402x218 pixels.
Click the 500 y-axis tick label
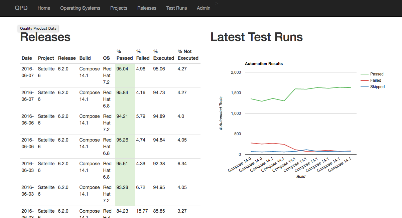coord(237,134)
